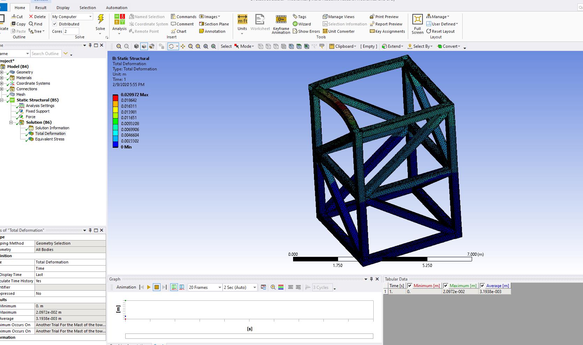Open the 2 Sec (Auto) dropdown
Screen dimensions: 583x345
(240, 287)
